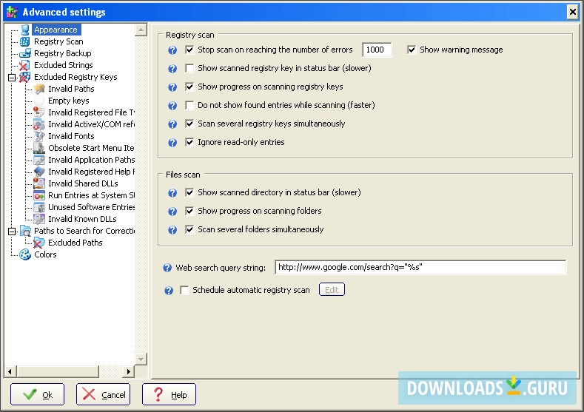The height and width of the screenshot is (412, 584).
Task: Click the Invalid Fonts icon
Action: 39,136
